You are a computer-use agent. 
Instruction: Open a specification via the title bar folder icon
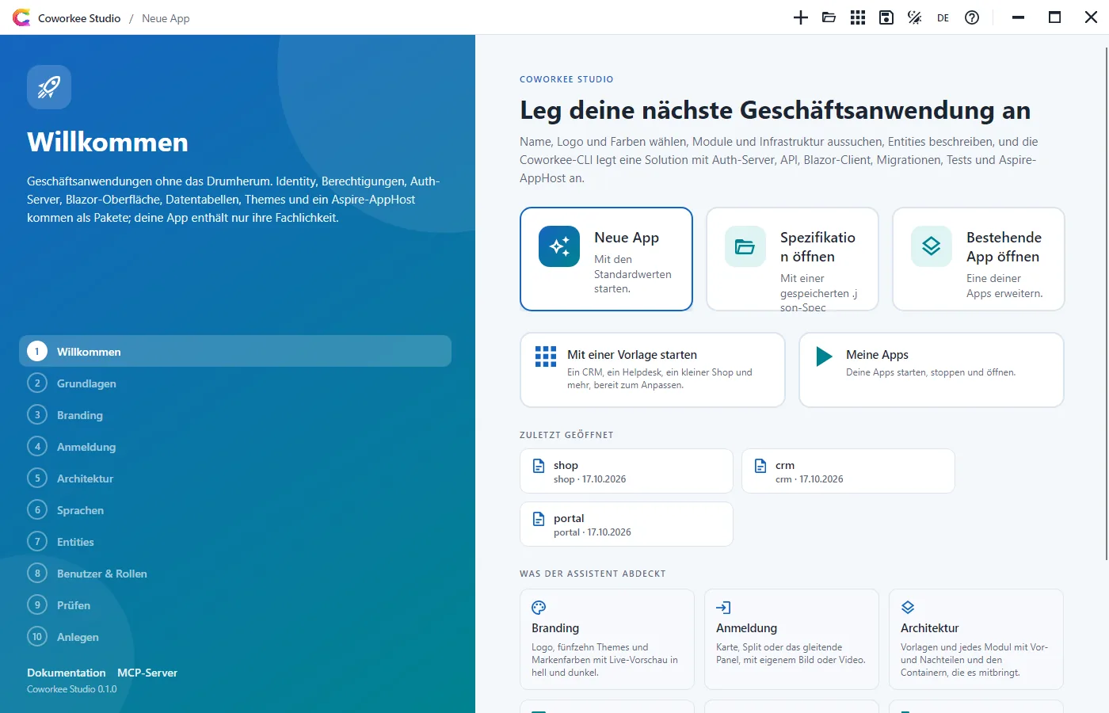829,17
